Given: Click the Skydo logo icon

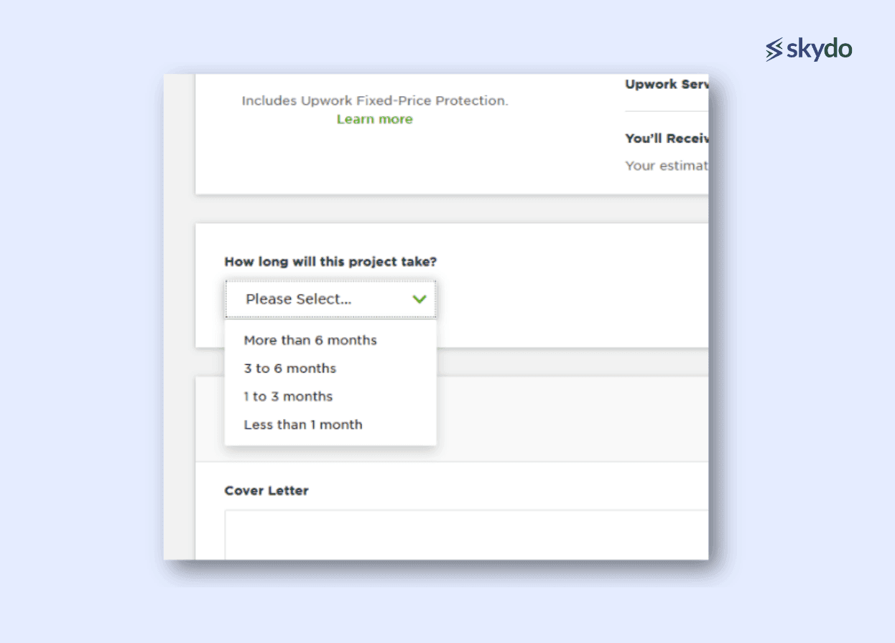Looking at the screenshot, I should pyautogui.click(x=774, y=50).
